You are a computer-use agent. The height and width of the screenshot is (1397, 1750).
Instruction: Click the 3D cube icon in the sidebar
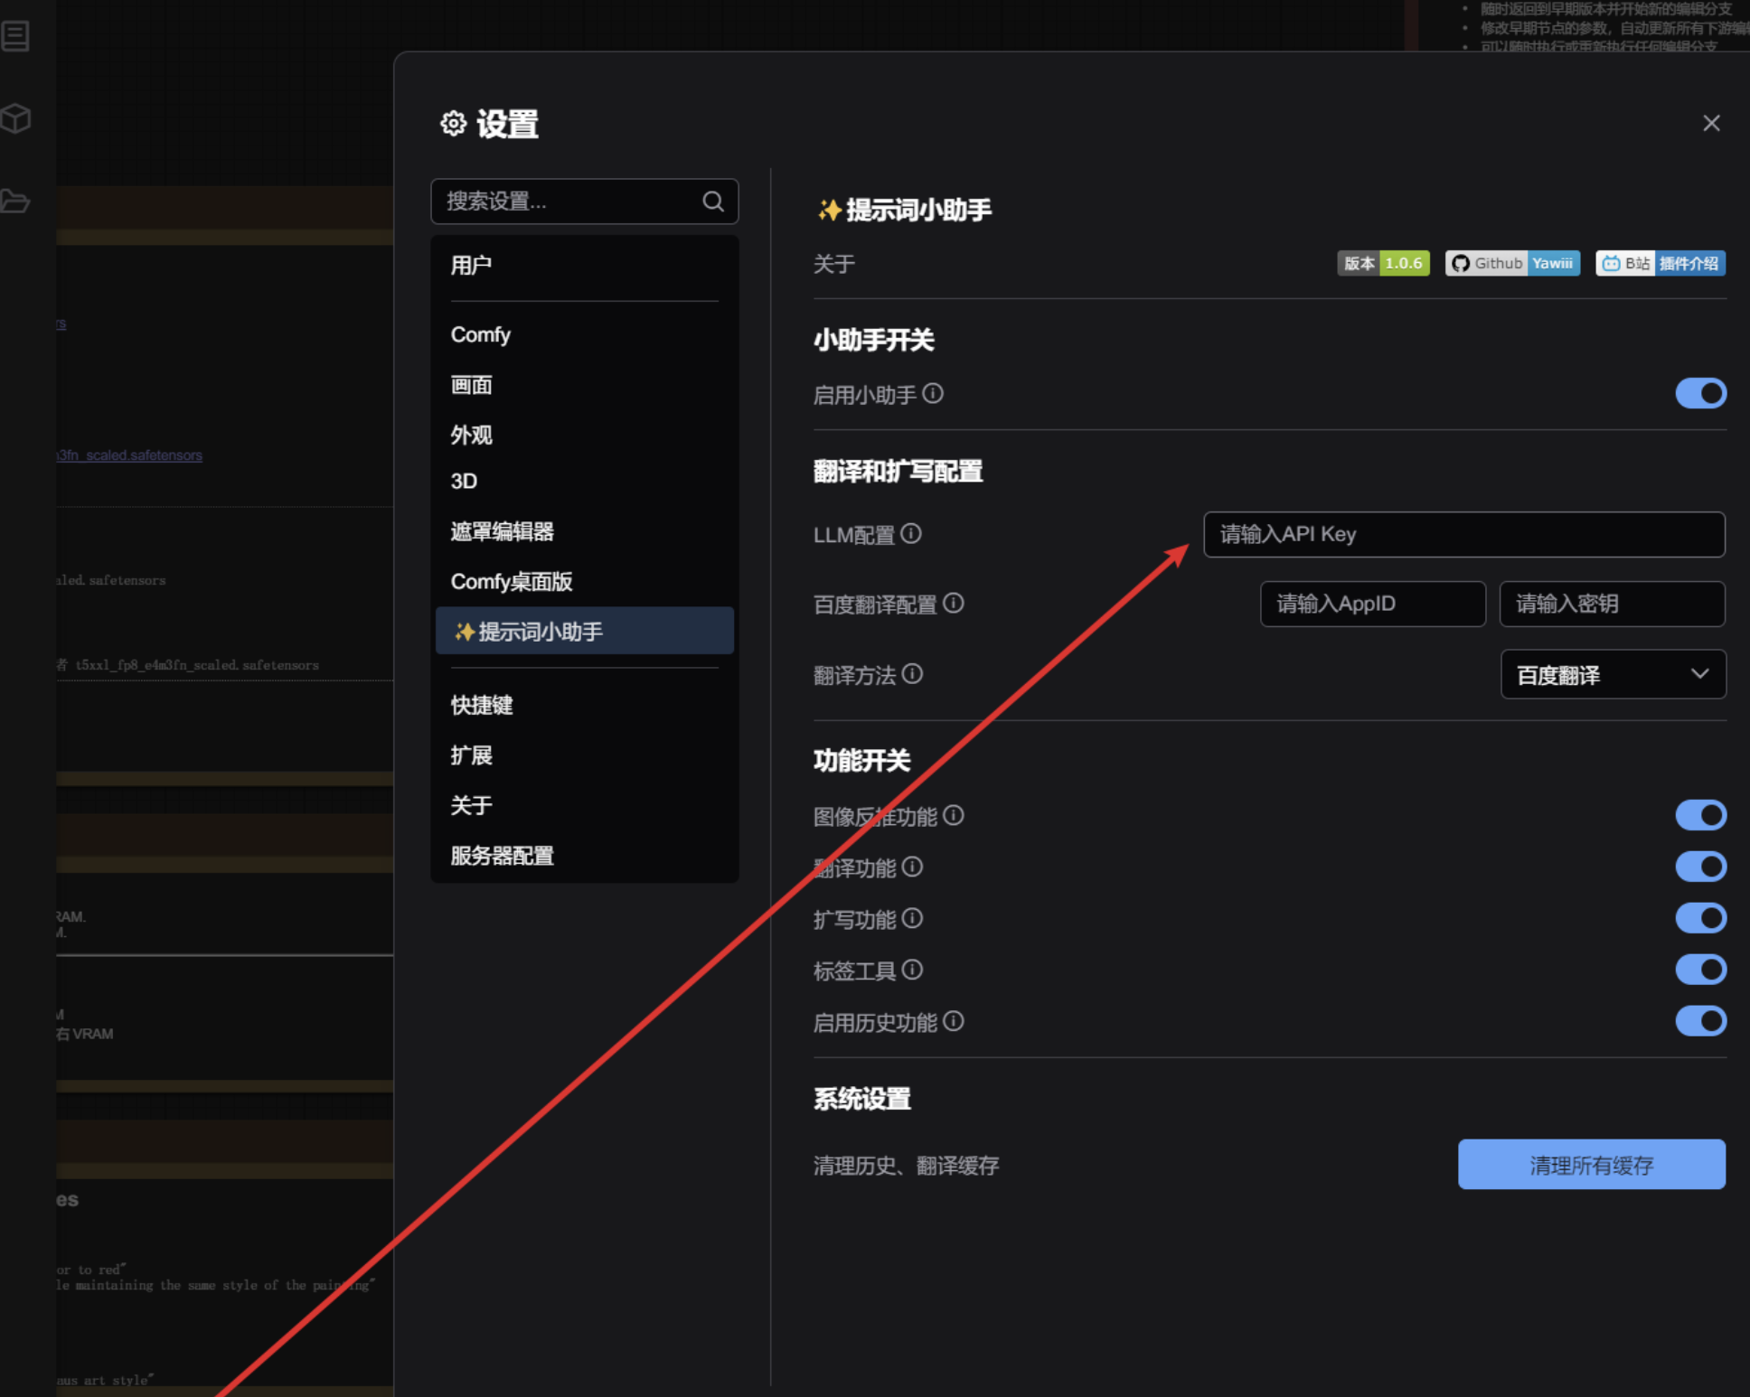(17, 118)
